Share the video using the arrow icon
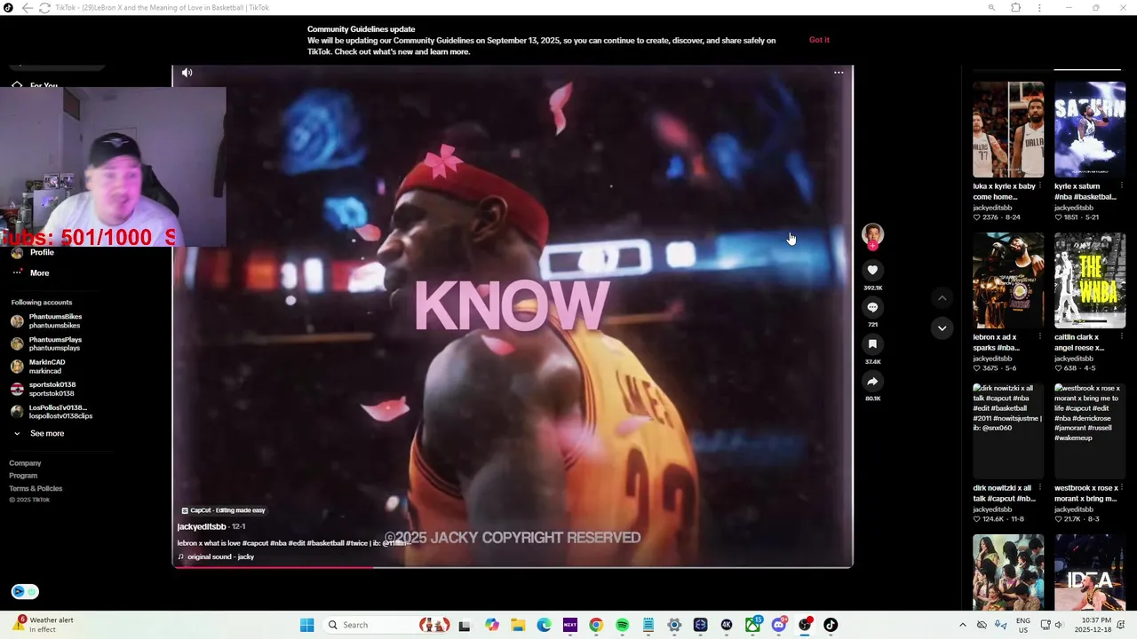The height and width of the screenshot is (639, 1137). [x=872, y=382]
